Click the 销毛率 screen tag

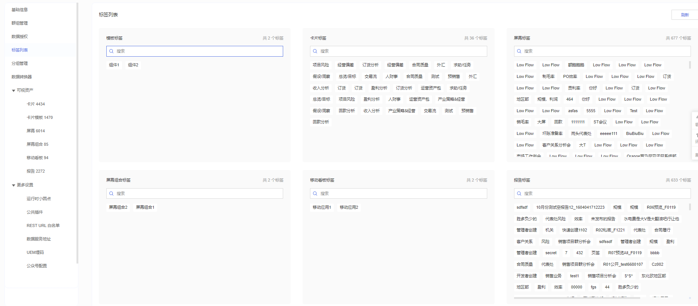pyautogui.click(x=523, y=122)
